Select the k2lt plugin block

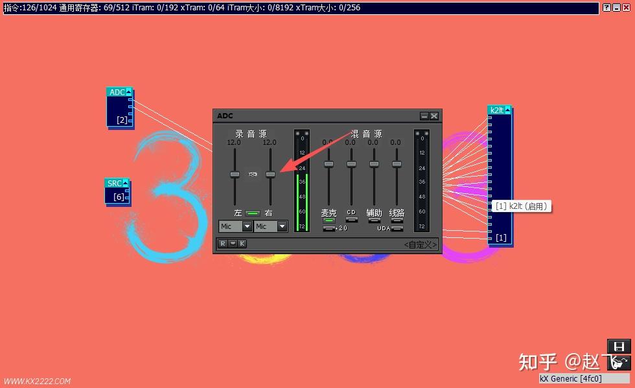[500, 175]
